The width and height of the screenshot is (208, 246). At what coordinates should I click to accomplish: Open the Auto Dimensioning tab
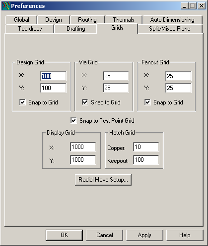click(172, 20)
